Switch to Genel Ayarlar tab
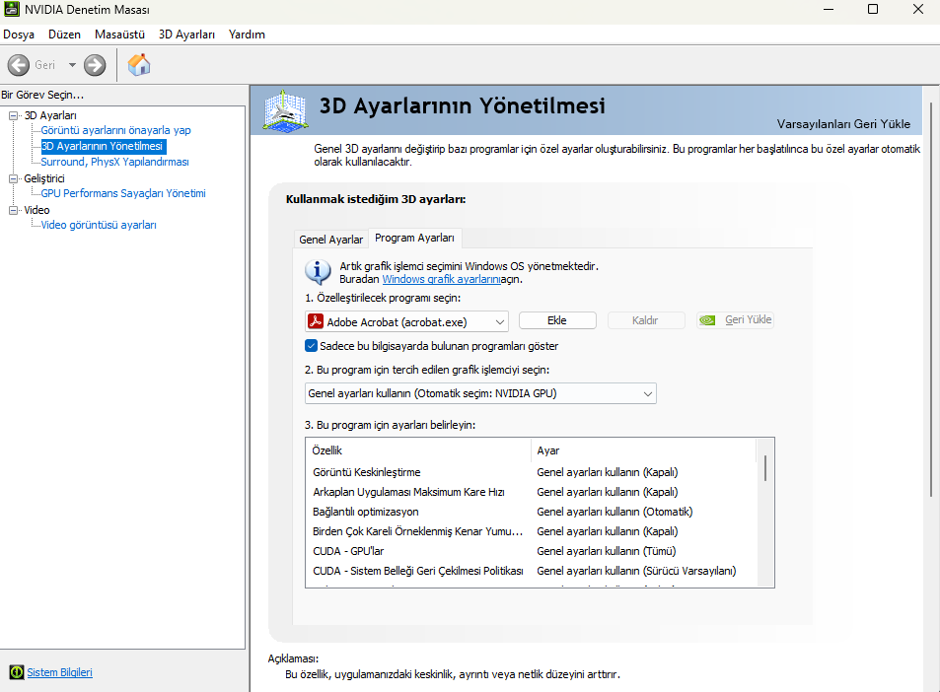940x692 pixels. 330,240
